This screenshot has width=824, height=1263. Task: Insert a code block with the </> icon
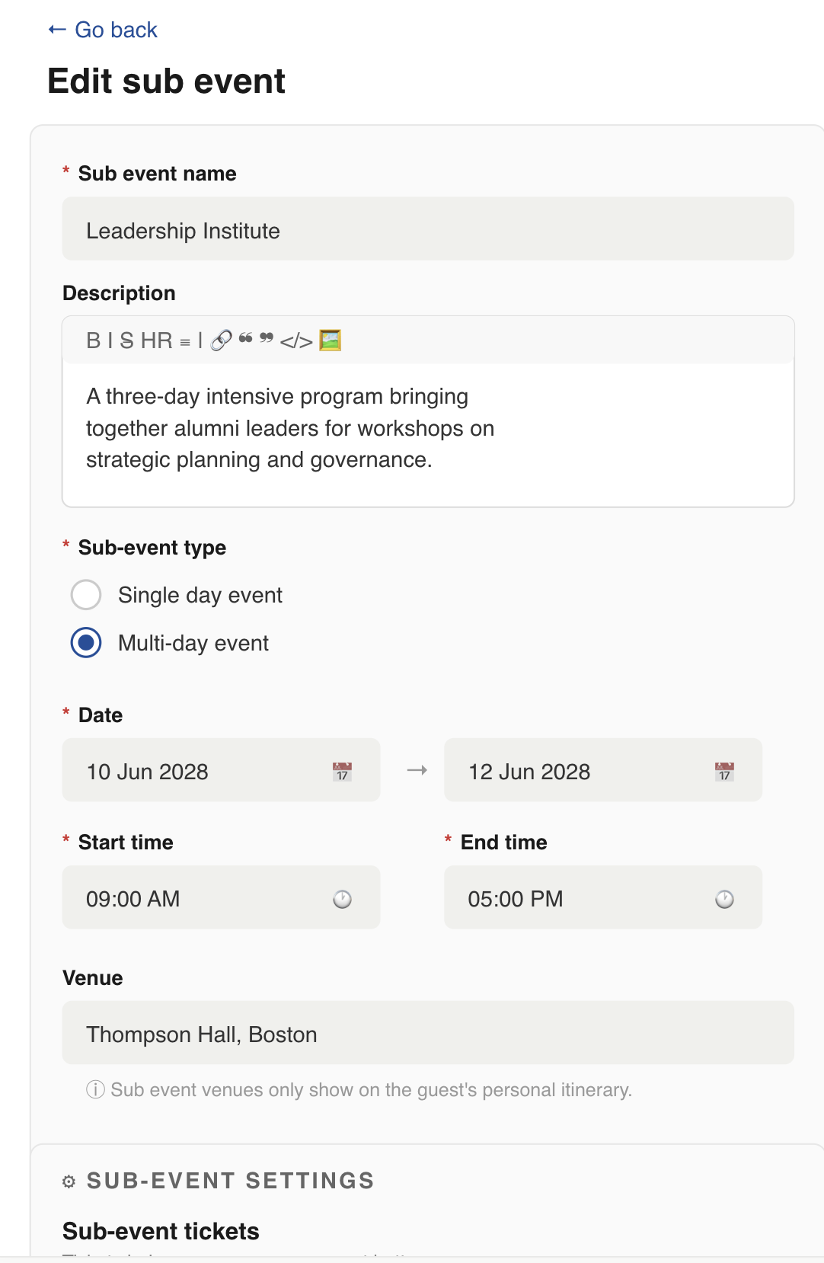pos(296,341)
